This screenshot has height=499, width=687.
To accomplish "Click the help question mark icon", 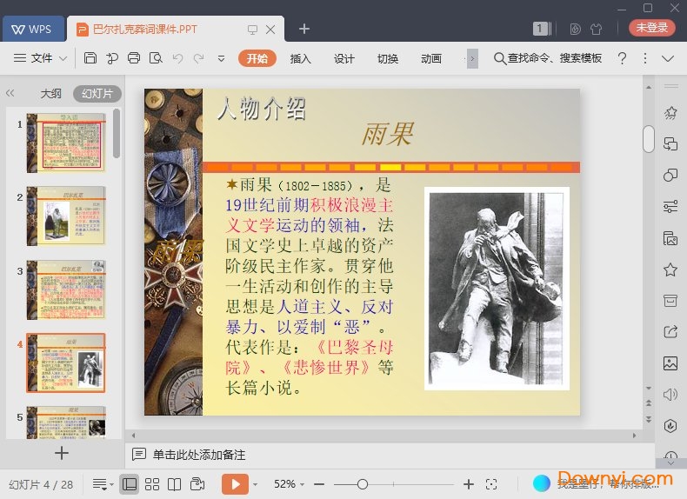I will click(x=622, y=58).
